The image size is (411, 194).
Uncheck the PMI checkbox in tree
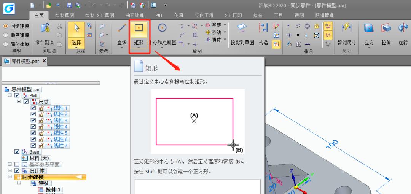17,95
